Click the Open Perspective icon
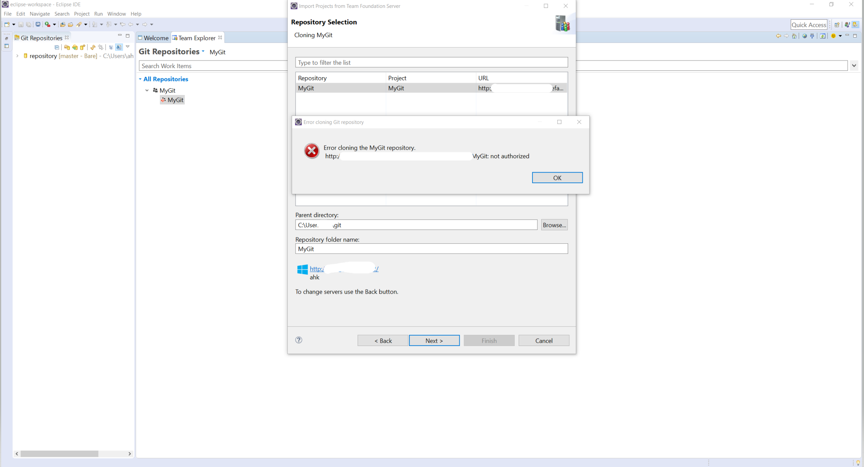This screenshot has width=864, height=467. coord(837,25)
